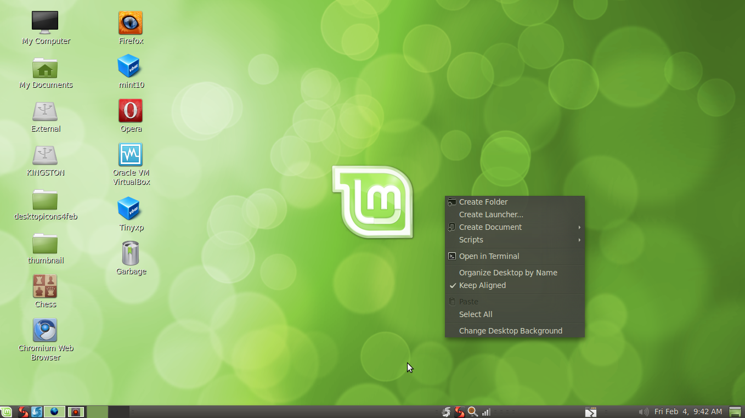Viewport: 745px width, 418px height.
Task: Open the network signal strength indicator
Action: coord(486,411)
